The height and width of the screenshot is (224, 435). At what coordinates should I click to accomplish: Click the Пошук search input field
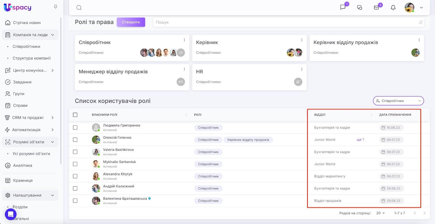(285, 22)
